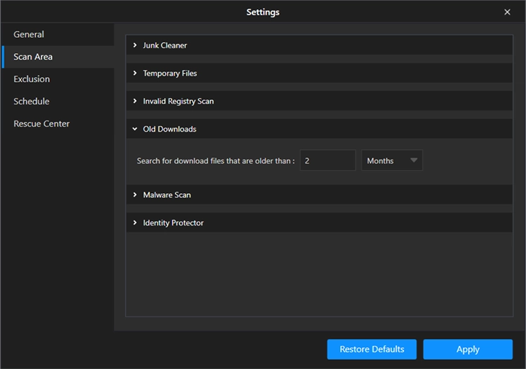The width and height of the screenshot is (526, 369).
Task: Focus the older-than number input field
Action: pos(328,160)
